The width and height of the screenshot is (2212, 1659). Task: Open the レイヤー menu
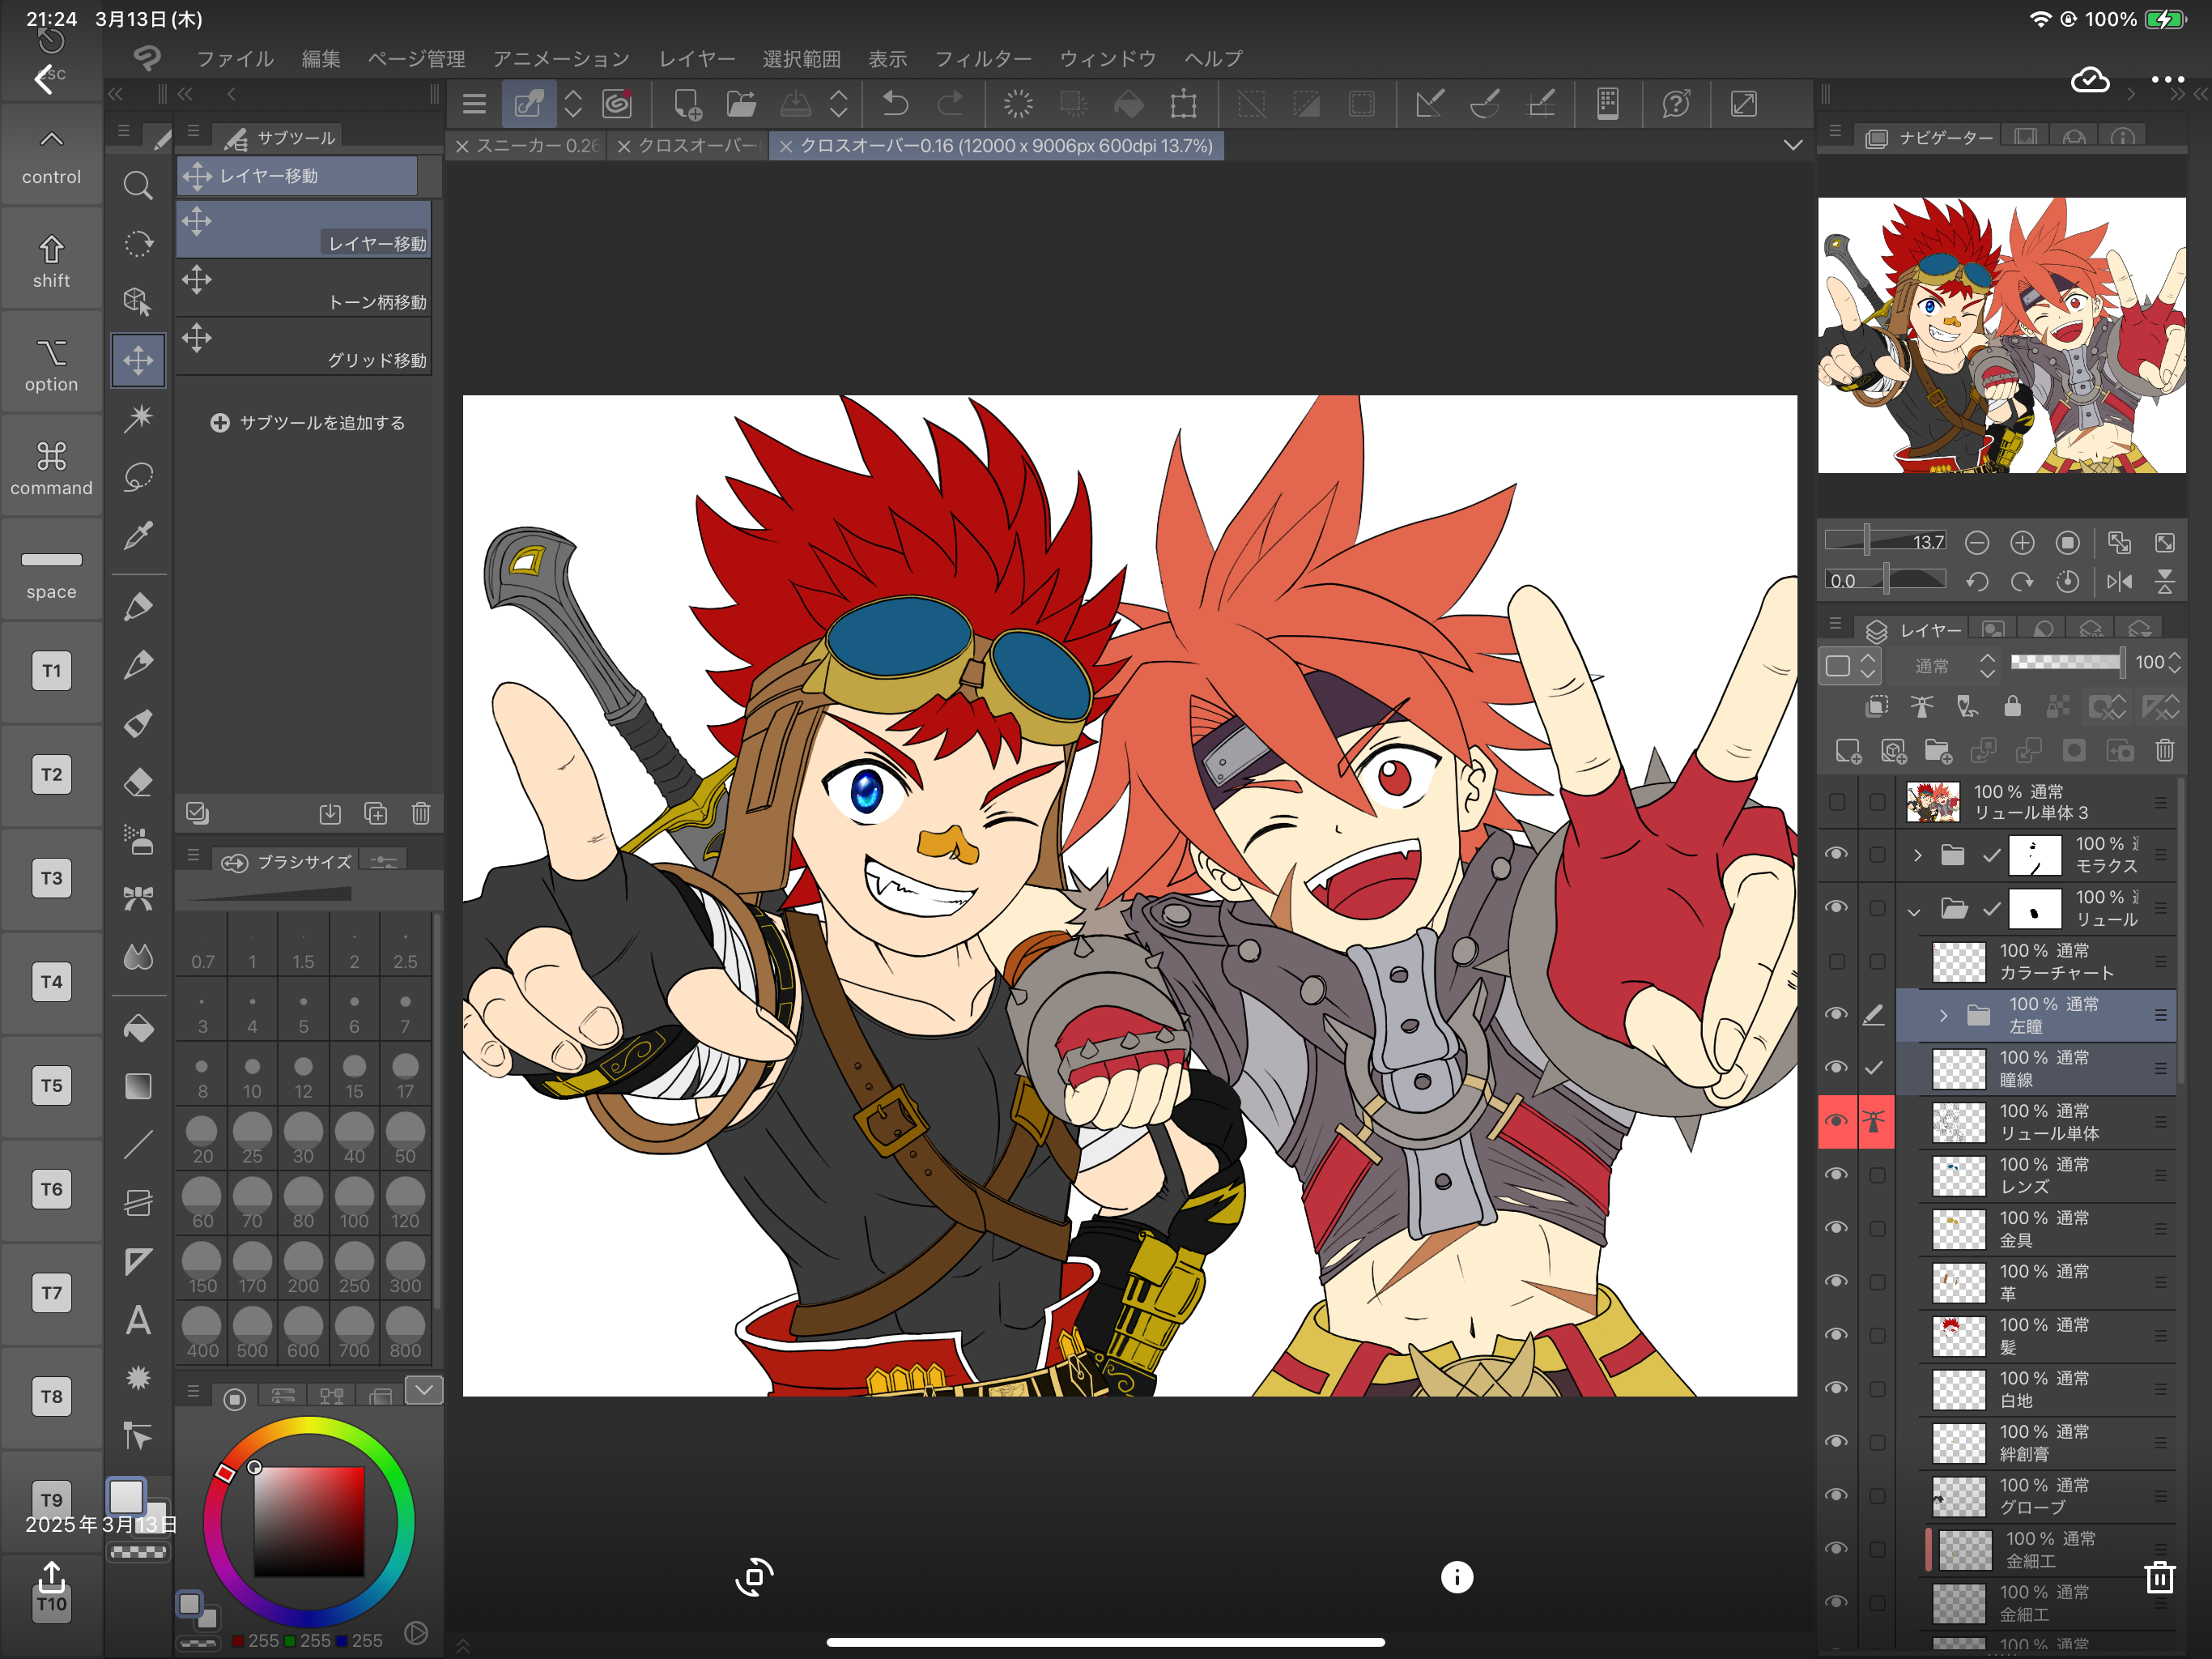(x=697, y=58)
